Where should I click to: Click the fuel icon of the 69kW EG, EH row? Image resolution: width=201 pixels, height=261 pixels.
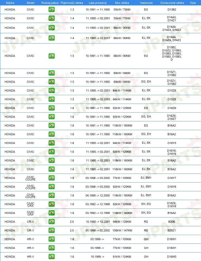tap(52, 82)
